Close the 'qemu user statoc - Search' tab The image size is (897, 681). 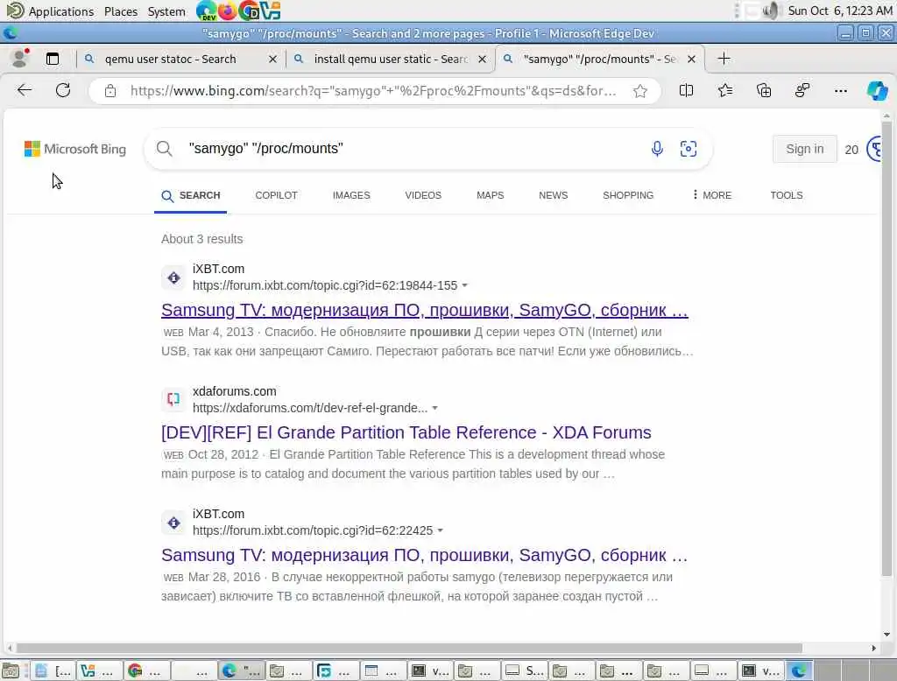point(273,59)
